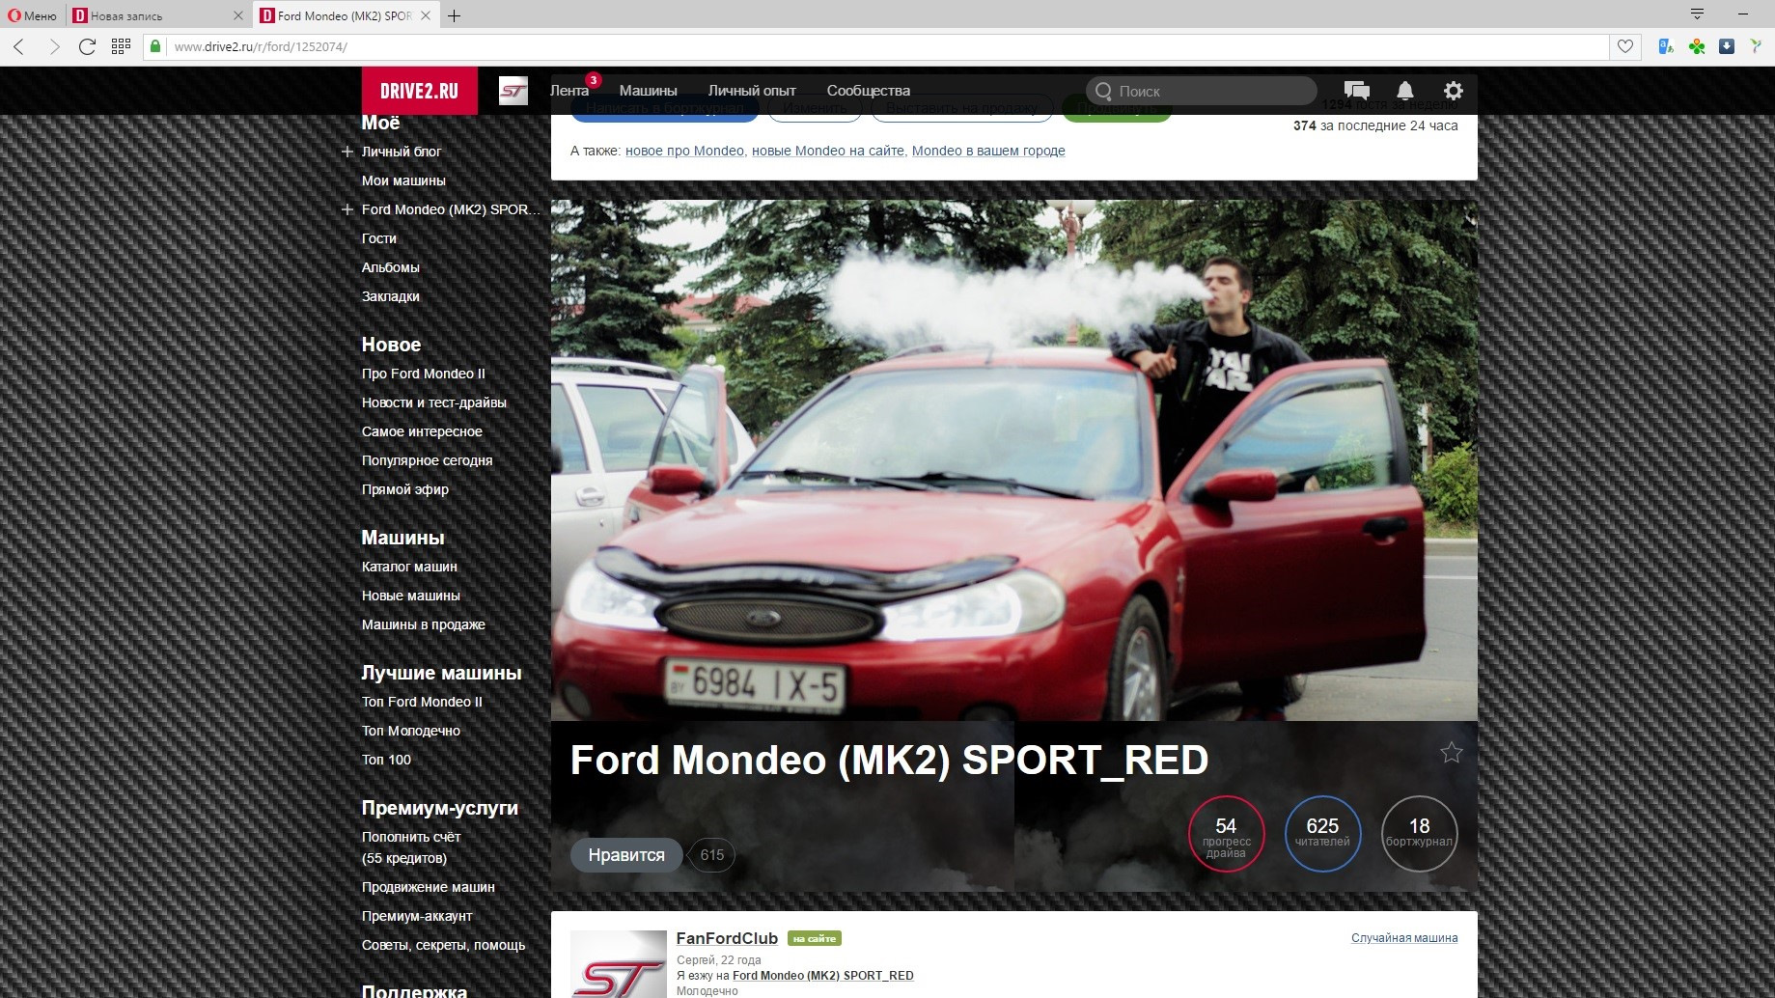Screen dimensions: 1775x998
Task: Open the notifications bell icon
Action: (1405, 91)
